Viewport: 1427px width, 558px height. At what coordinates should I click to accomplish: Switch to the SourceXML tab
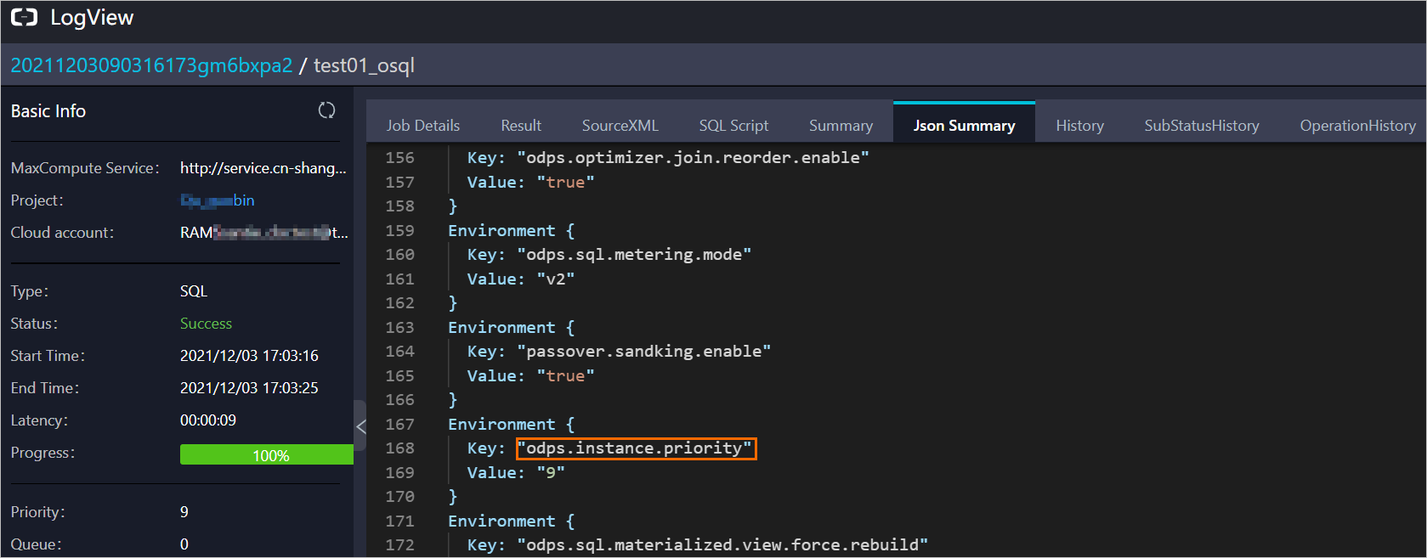coord(620,126)
